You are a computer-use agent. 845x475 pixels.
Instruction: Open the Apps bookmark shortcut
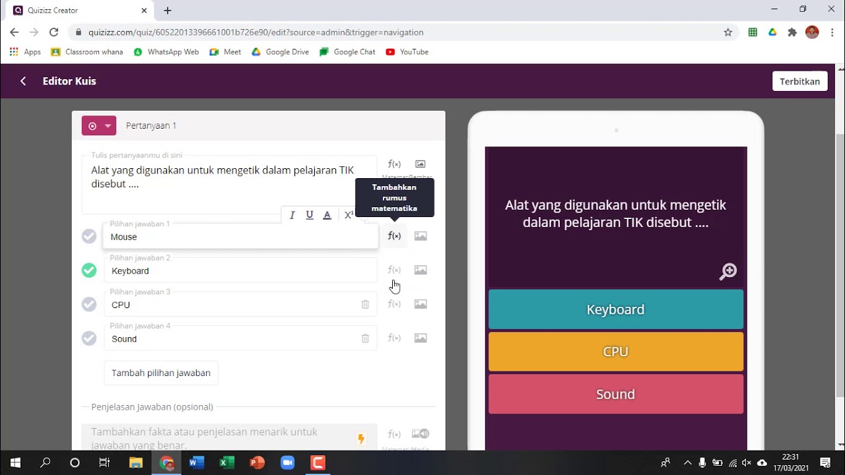click(25, 52)
